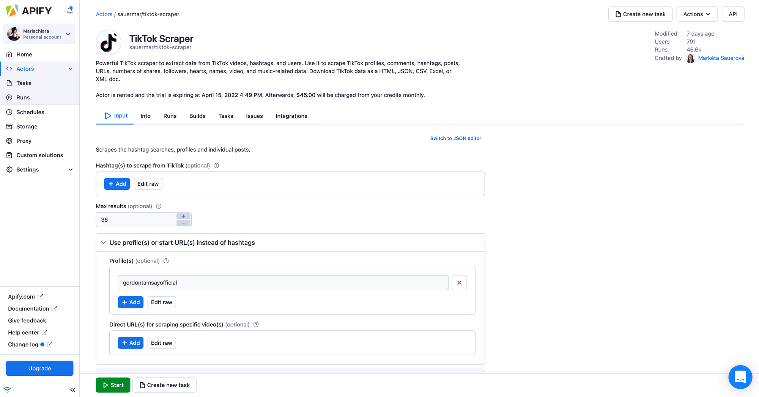759x397 pixels.
Task: Show help for Direct URL(s) field
Action: (256, 325)
